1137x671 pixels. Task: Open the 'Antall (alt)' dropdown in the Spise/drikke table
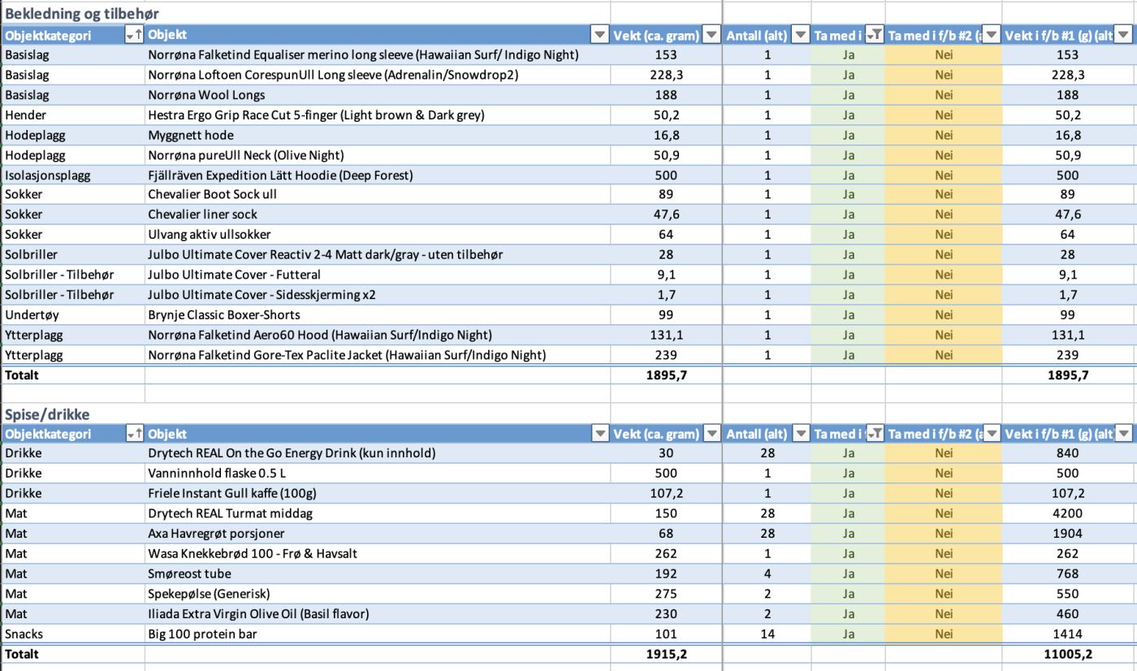(x=800, y=434)
